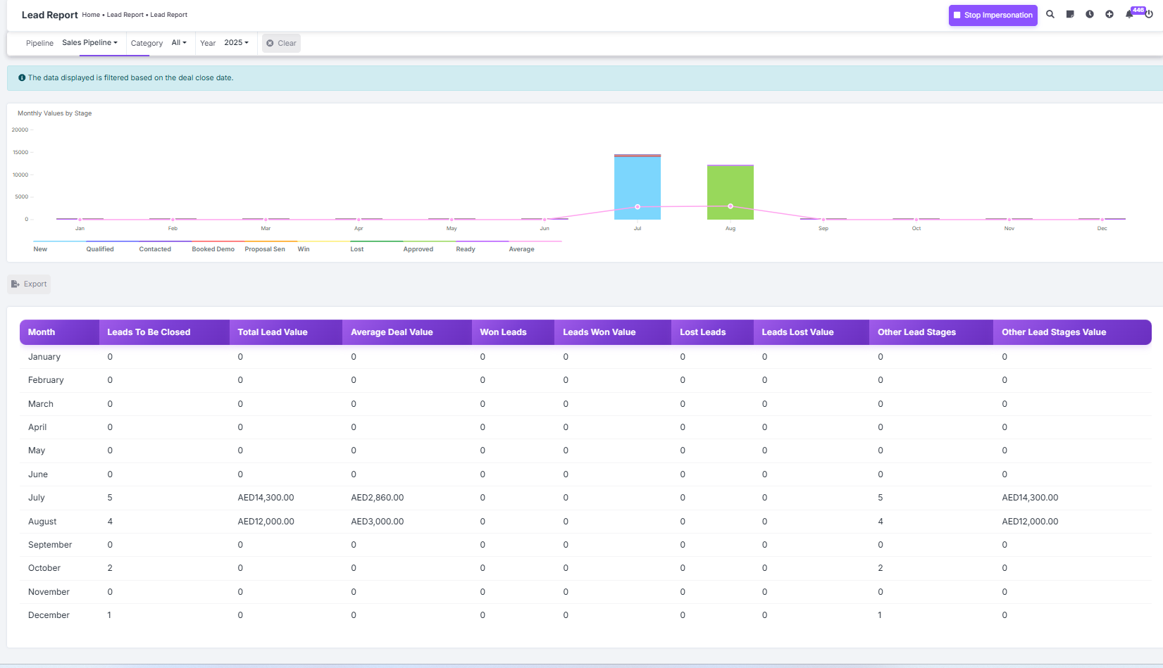Click the file icon on the Export button
1163x668 pixels.
15,284
